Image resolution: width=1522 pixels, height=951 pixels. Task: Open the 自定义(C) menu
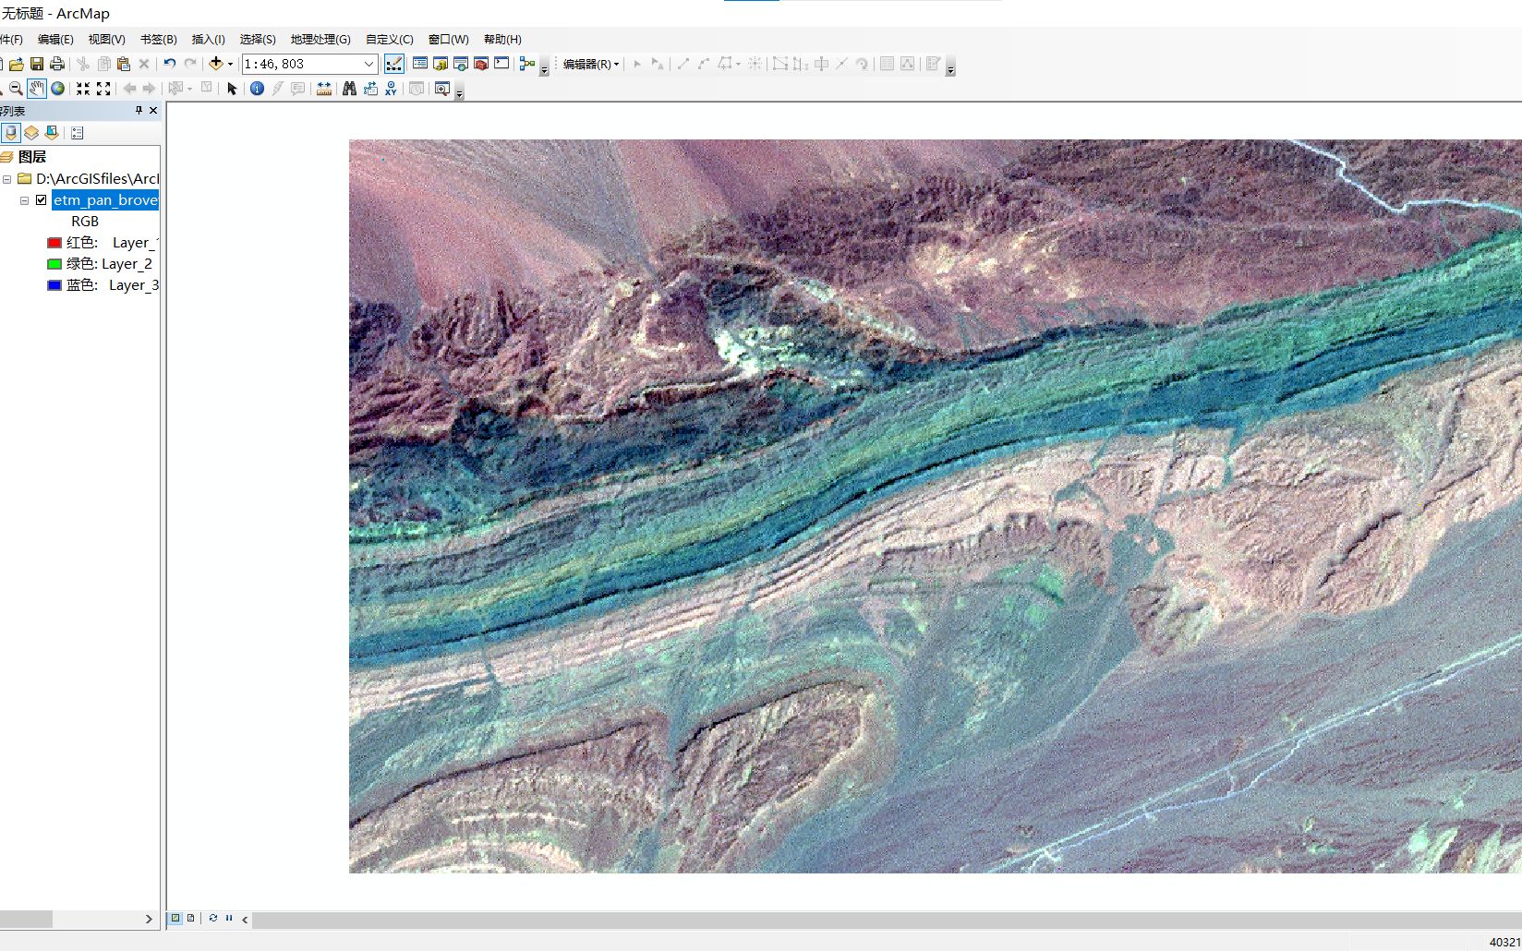(x=390, y=39)
